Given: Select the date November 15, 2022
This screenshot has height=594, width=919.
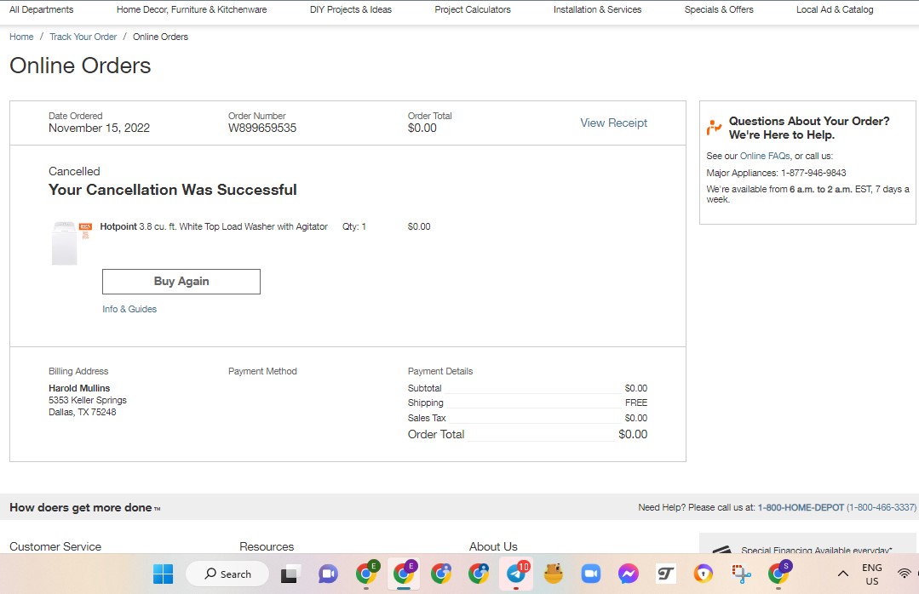Looking at the screenshot, I should tap(99, 128).
